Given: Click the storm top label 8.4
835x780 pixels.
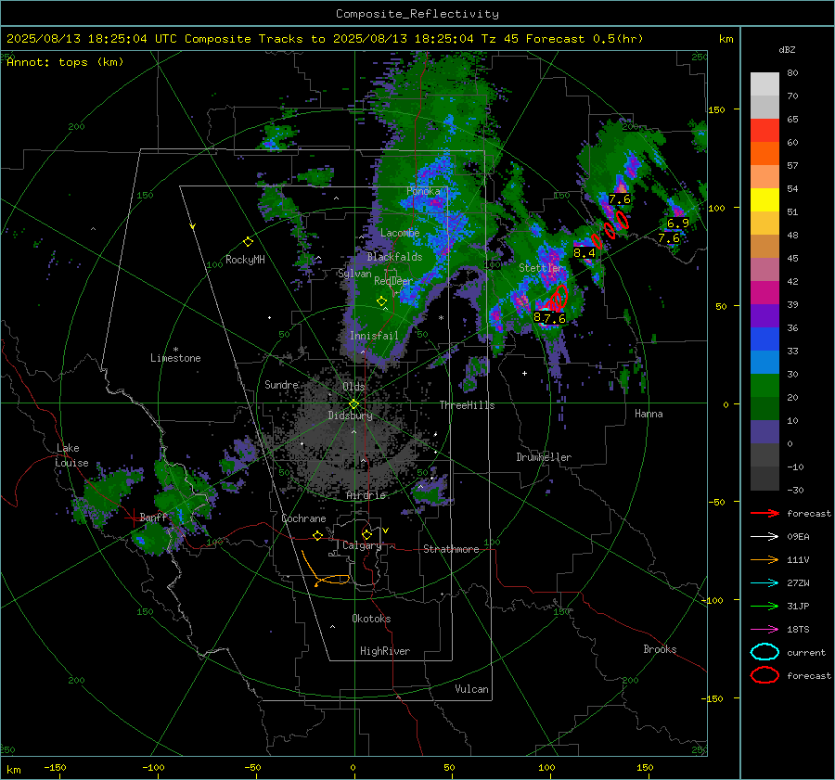Looking at the screenshot, I should coord(584,253).
